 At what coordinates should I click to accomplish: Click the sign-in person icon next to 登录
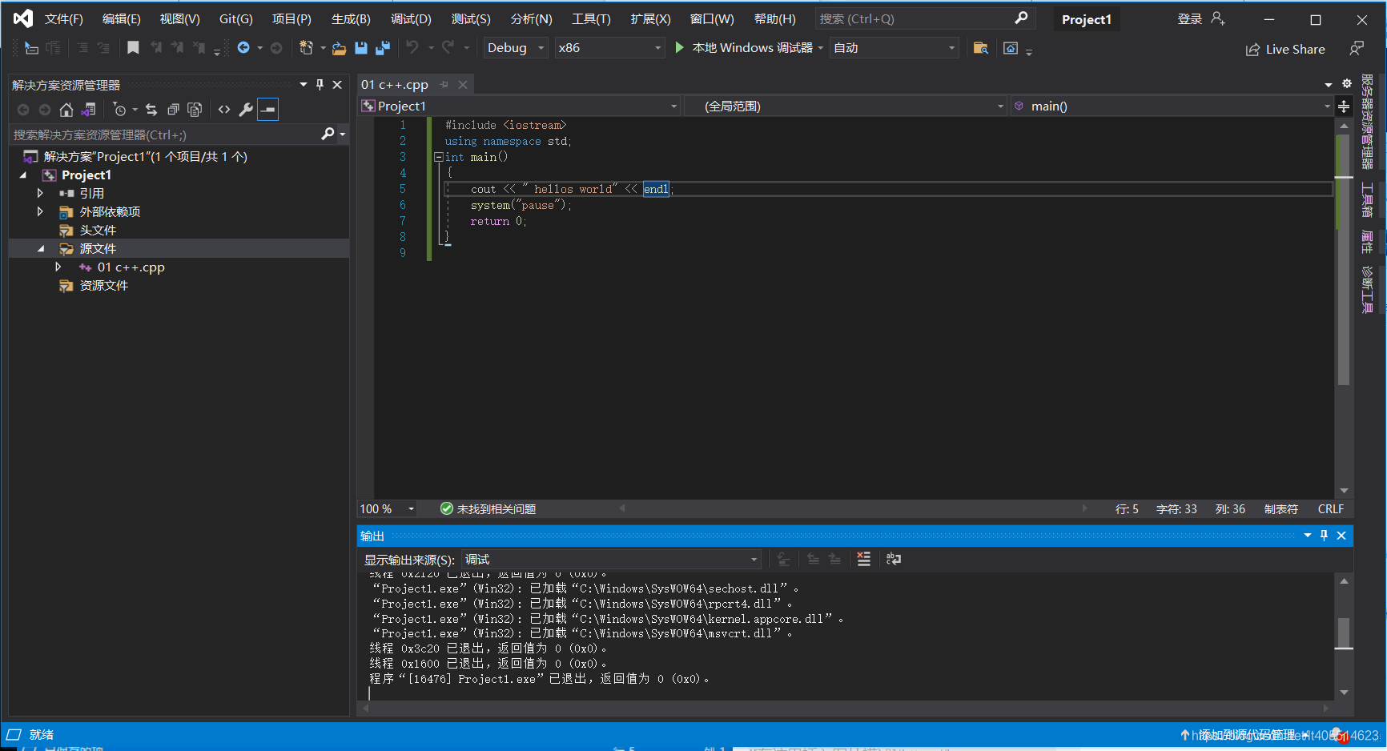1218,18
